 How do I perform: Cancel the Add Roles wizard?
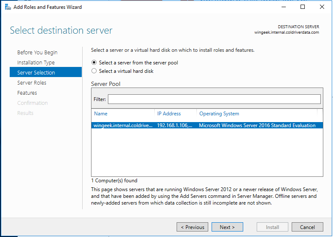pyautogui.click(x=307, y=227)
